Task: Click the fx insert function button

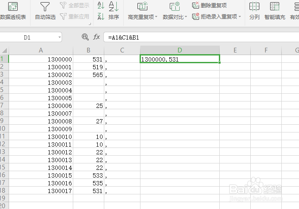Action: [97, 37]
